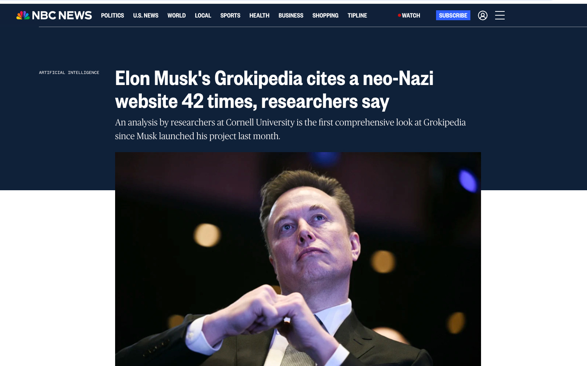Click the Grokipedia article headline
This screenshot has width=587, height=366.
click(274, 90)
